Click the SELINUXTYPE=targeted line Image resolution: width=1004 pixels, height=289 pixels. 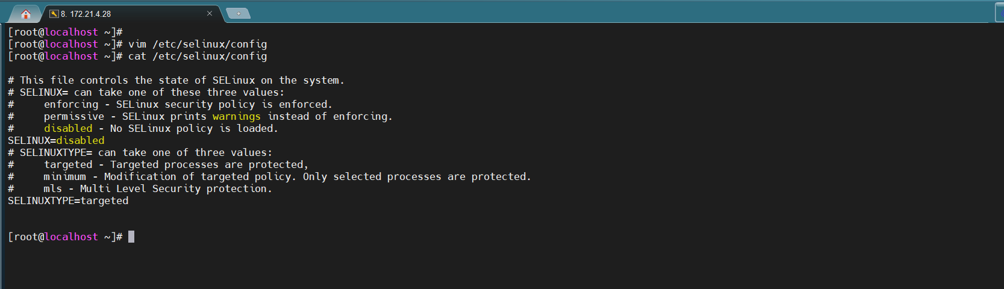tap(68, 200)
